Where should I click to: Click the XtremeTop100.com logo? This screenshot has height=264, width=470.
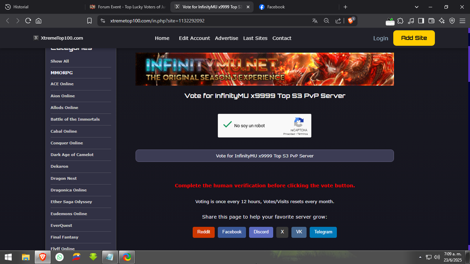[x=58, y=38]
